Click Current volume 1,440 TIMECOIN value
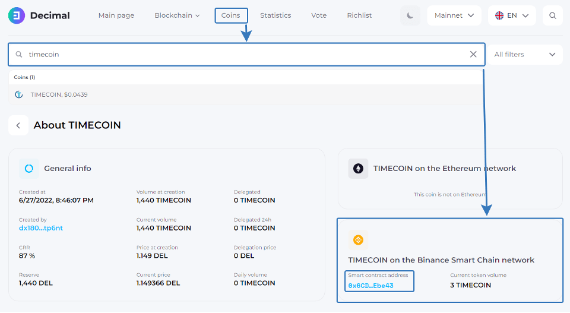The width and height of the screenshot is (570, 313). pos(164,228)
